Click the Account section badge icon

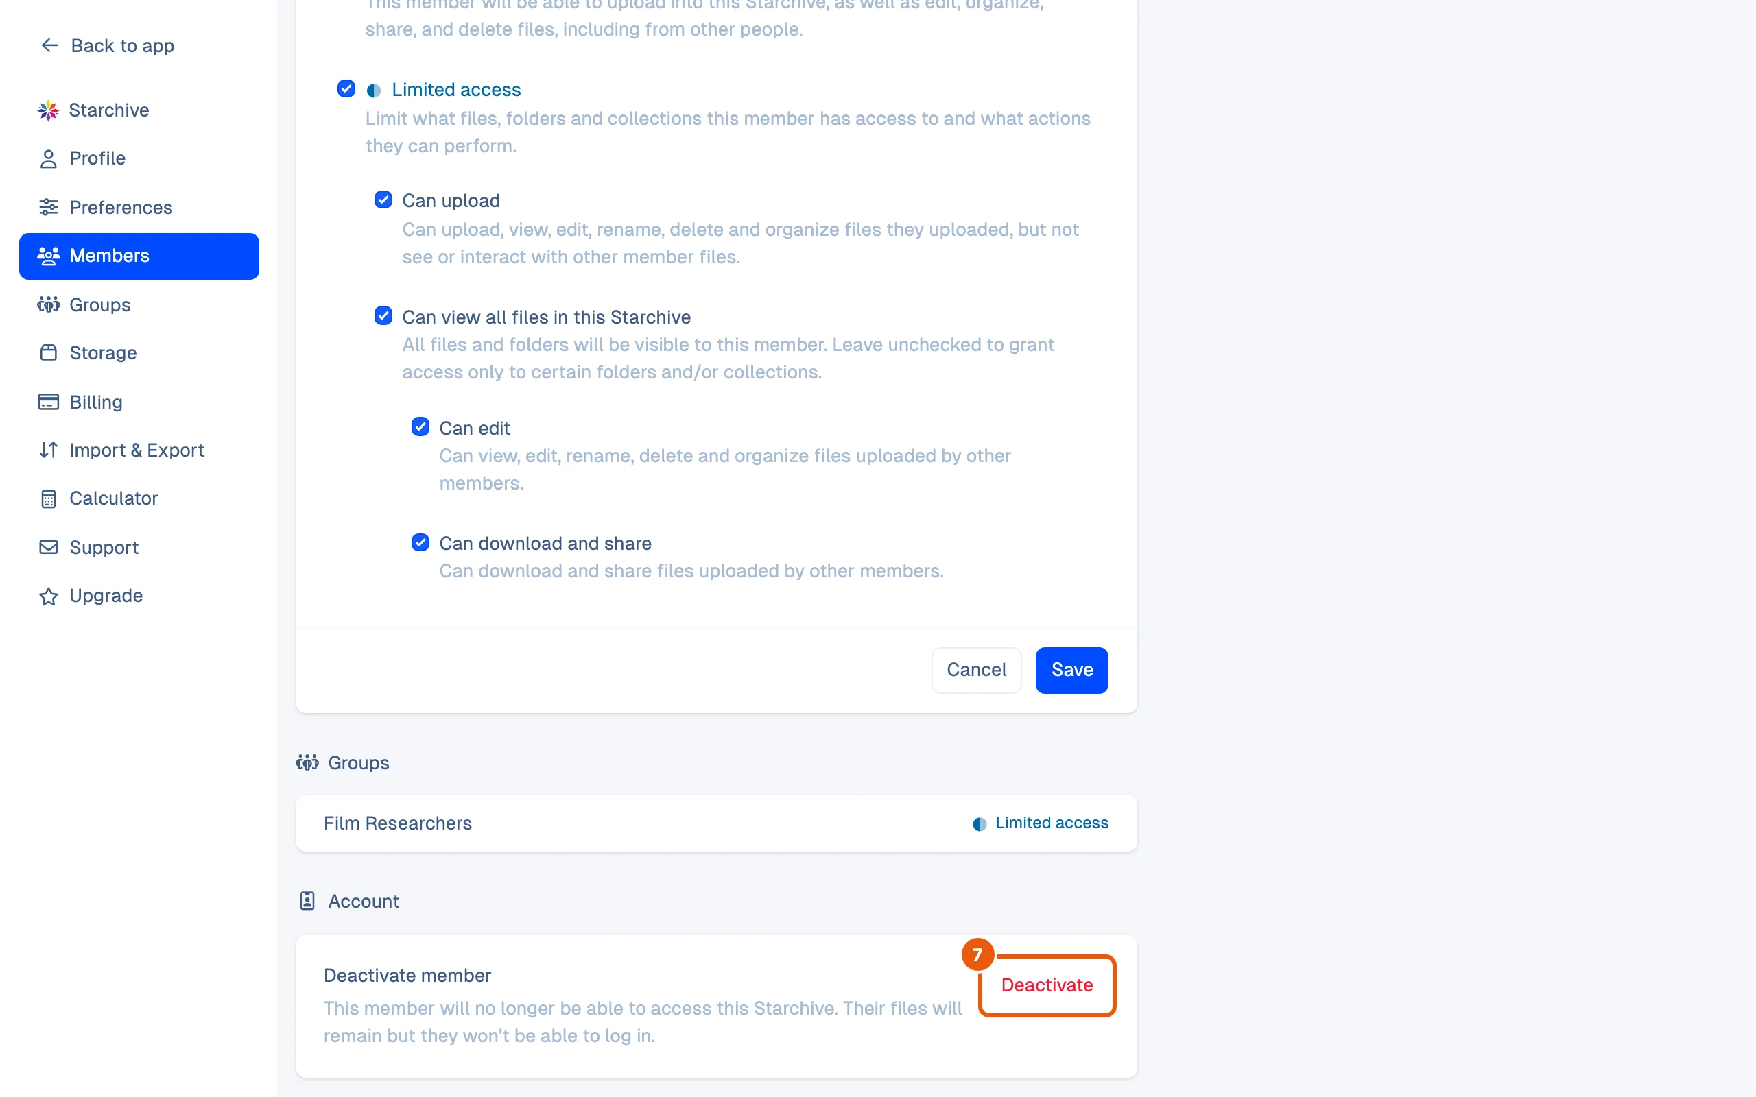tap(308, 901)
